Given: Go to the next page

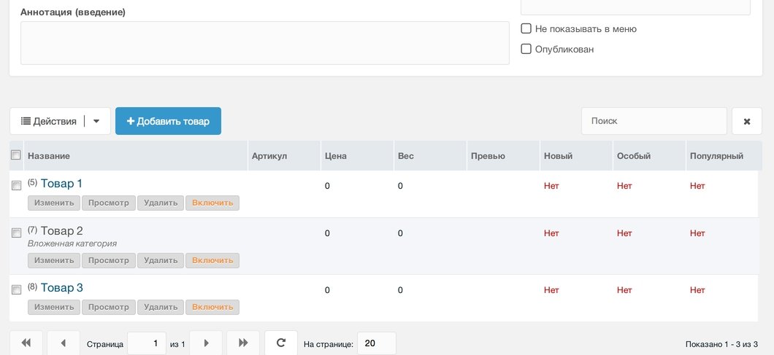Looking at the screenshot, I should point(206,343).
